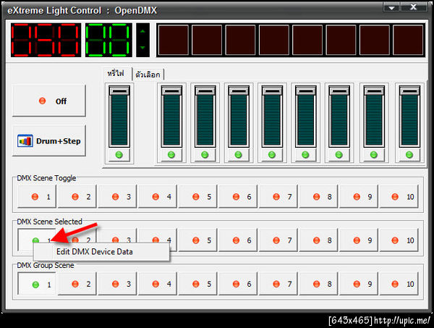Screen dimensions: 434x328
Task: Toggle DMX Scene Toggle button 5
Action: [x=198, y=197]
